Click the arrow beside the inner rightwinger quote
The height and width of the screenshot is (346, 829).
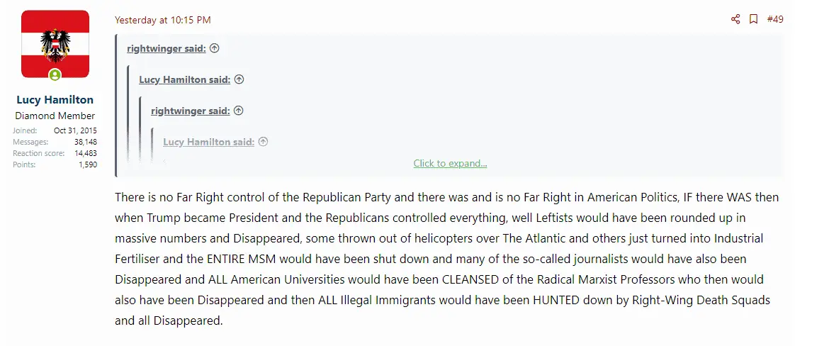(x=239, y=111)
